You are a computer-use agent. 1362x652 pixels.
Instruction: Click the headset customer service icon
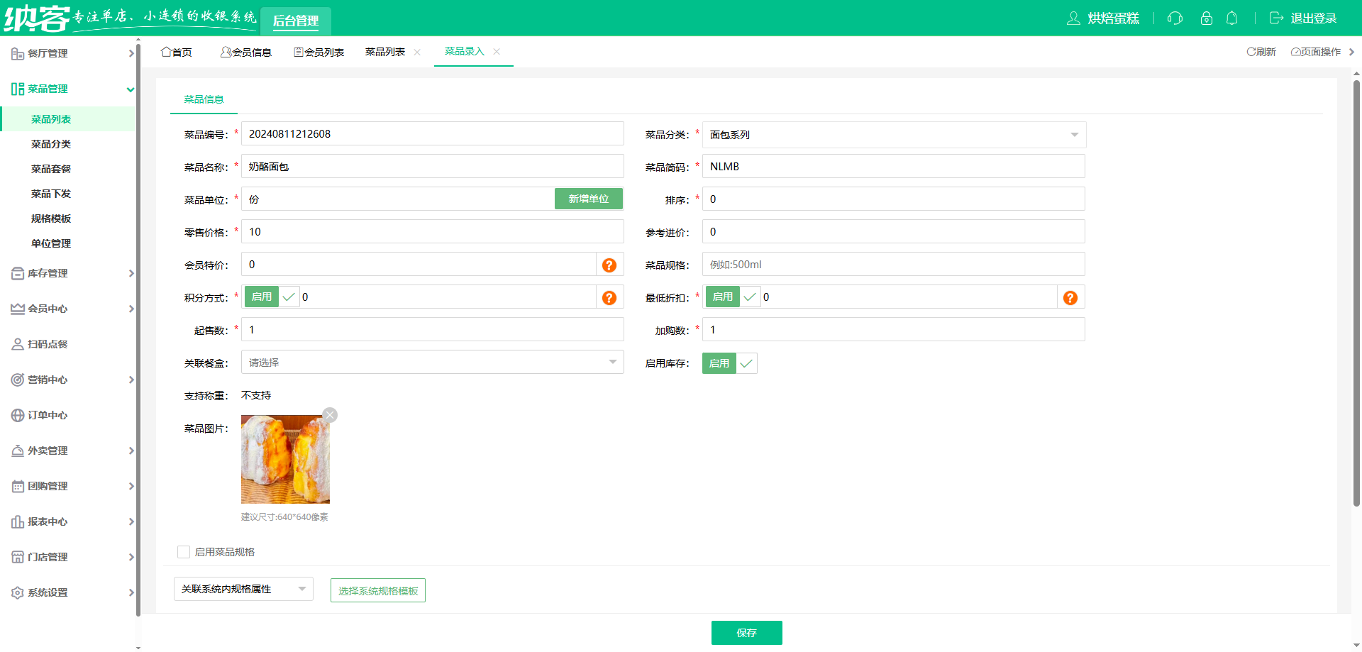[x=1175, y=18]
